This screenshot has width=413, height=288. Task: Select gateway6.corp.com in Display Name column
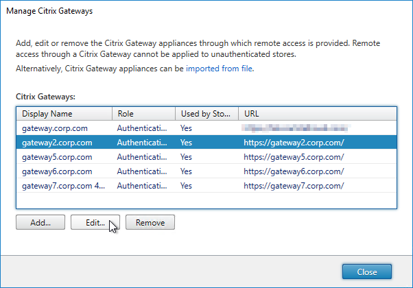coord(57,171)
